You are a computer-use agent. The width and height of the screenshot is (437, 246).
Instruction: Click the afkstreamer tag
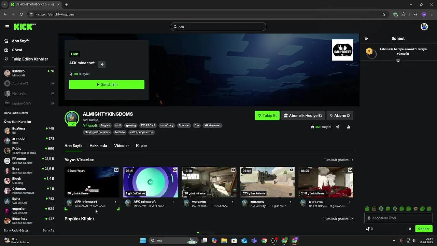pos(213,125)
